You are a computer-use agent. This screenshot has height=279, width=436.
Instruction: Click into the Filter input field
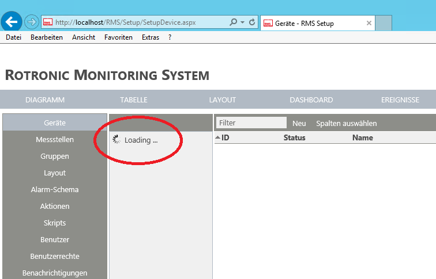(251, 123)
